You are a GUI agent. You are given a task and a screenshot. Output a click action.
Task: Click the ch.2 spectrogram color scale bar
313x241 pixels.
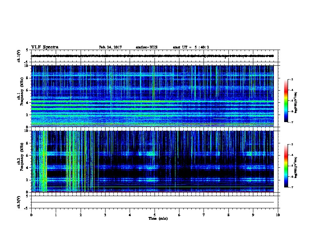tap(286, 166)
